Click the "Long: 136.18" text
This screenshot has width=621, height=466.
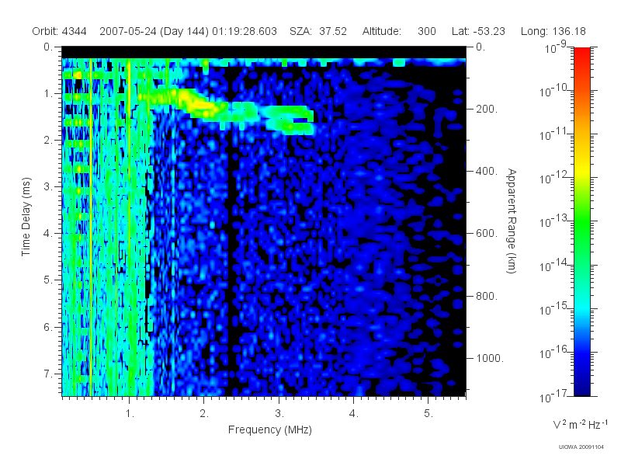coord(553,31)
